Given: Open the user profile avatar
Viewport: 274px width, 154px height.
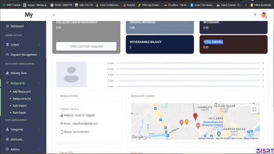Looking at the screenshot, I should [x=264, y=15].
